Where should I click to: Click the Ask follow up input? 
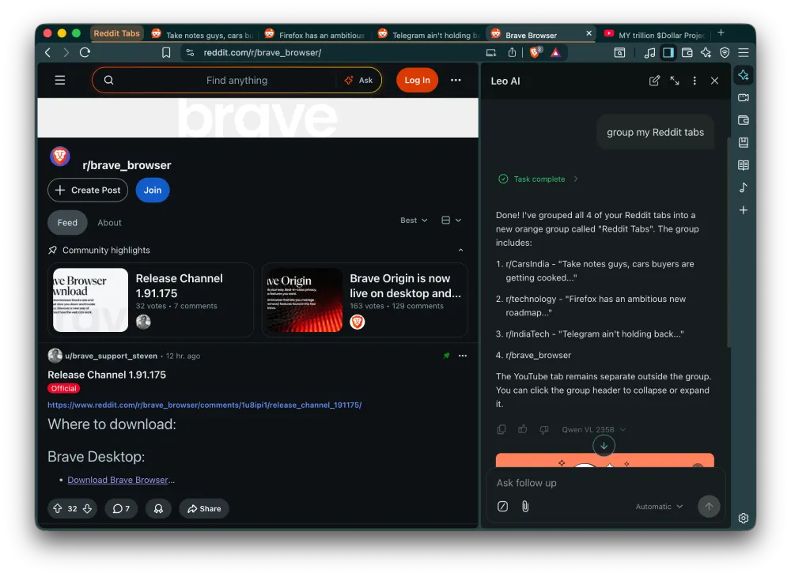click(x=605, y=483)
